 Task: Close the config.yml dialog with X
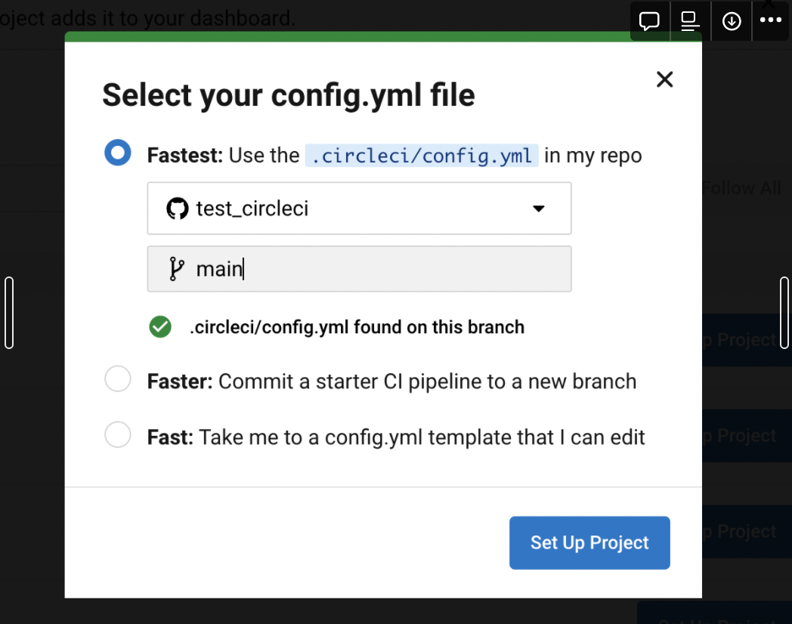point(664,79)
